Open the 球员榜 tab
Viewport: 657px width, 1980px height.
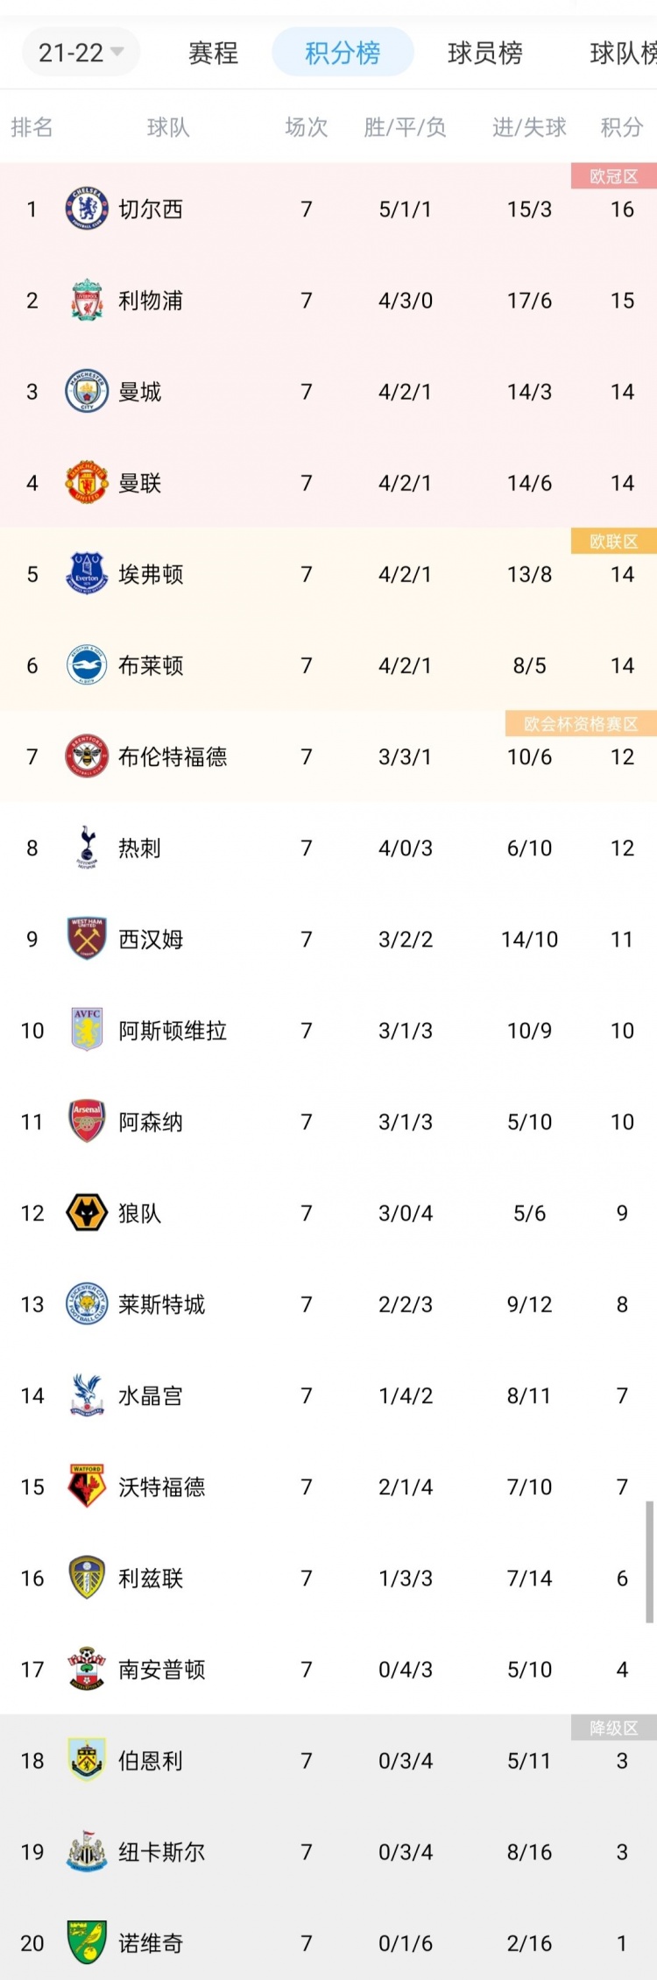[x=484, y=53]
